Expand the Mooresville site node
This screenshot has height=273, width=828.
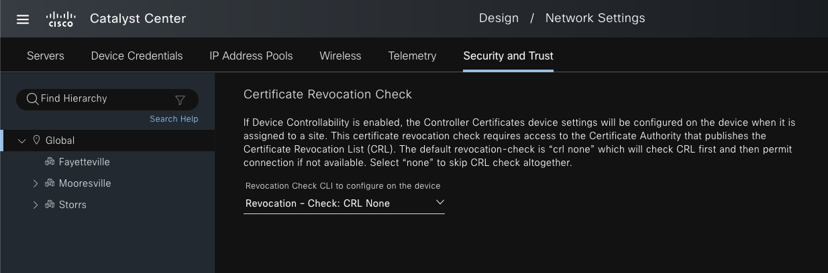click(x=36, y=183)
